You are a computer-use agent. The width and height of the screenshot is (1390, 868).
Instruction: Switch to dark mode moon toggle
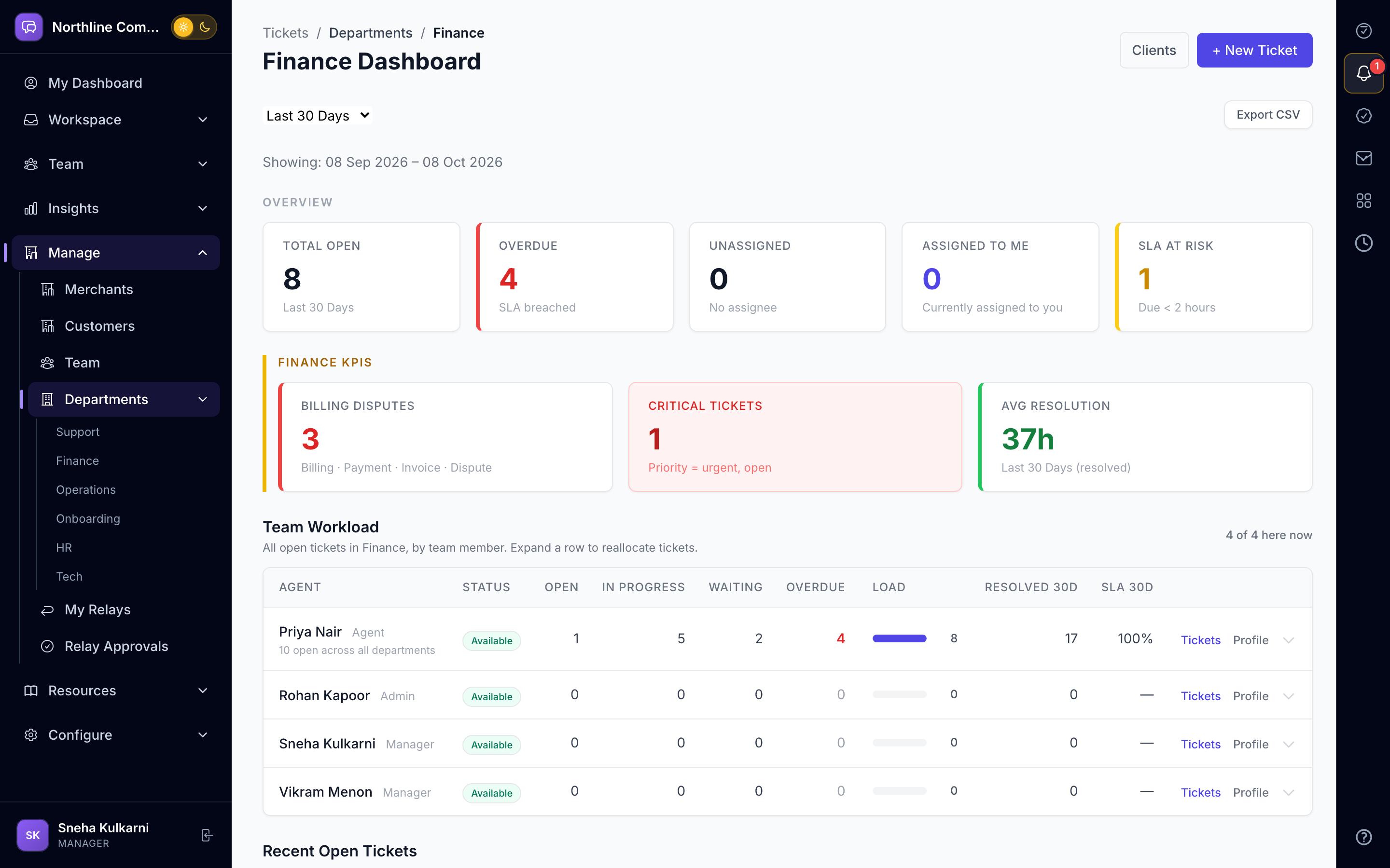(205, 27)
